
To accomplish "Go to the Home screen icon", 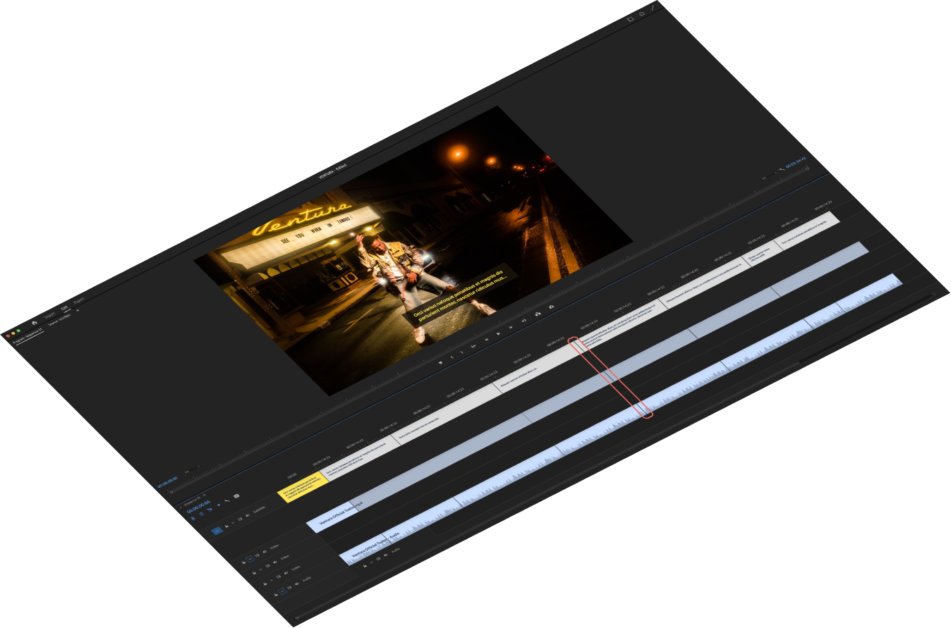I will (x=35, y=323).
